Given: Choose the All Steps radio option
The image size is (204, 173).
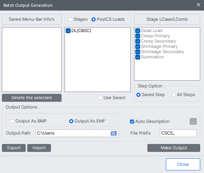Looking at the screenshot, I should pyautogui.click(x=173, y=95).
